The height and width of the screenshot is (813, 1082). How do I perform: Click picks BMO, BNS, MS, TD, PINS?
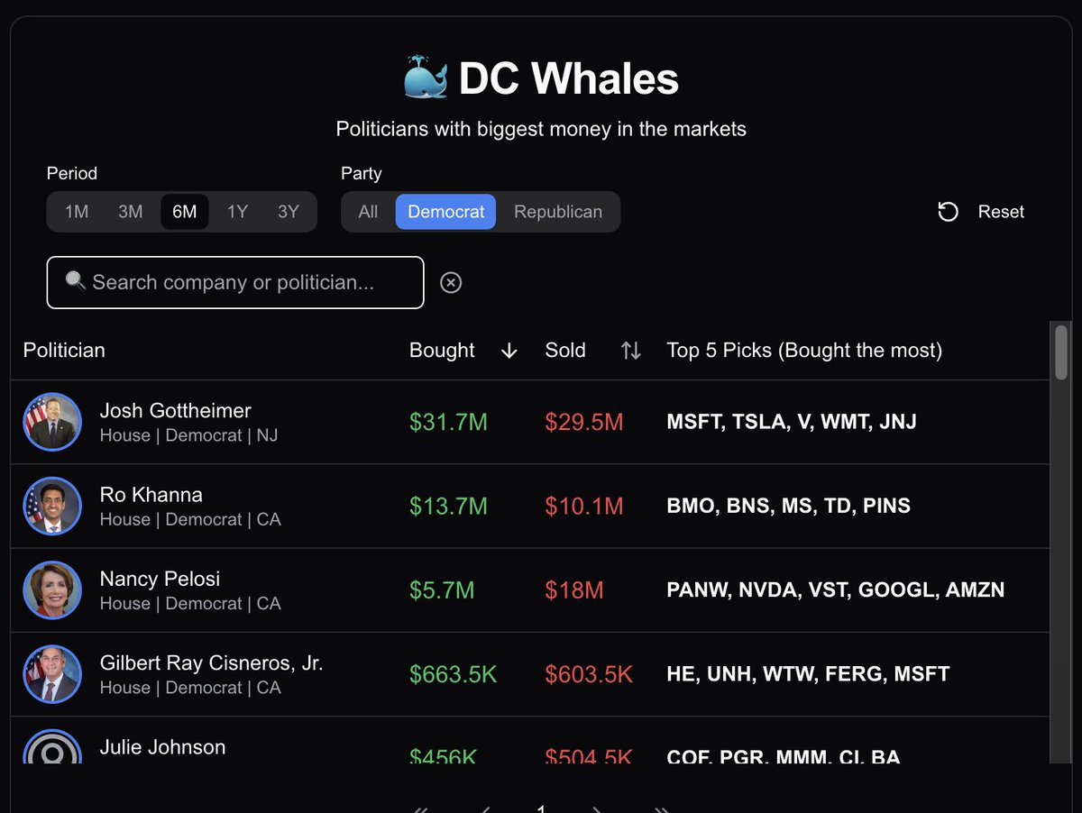coord(788,507)
